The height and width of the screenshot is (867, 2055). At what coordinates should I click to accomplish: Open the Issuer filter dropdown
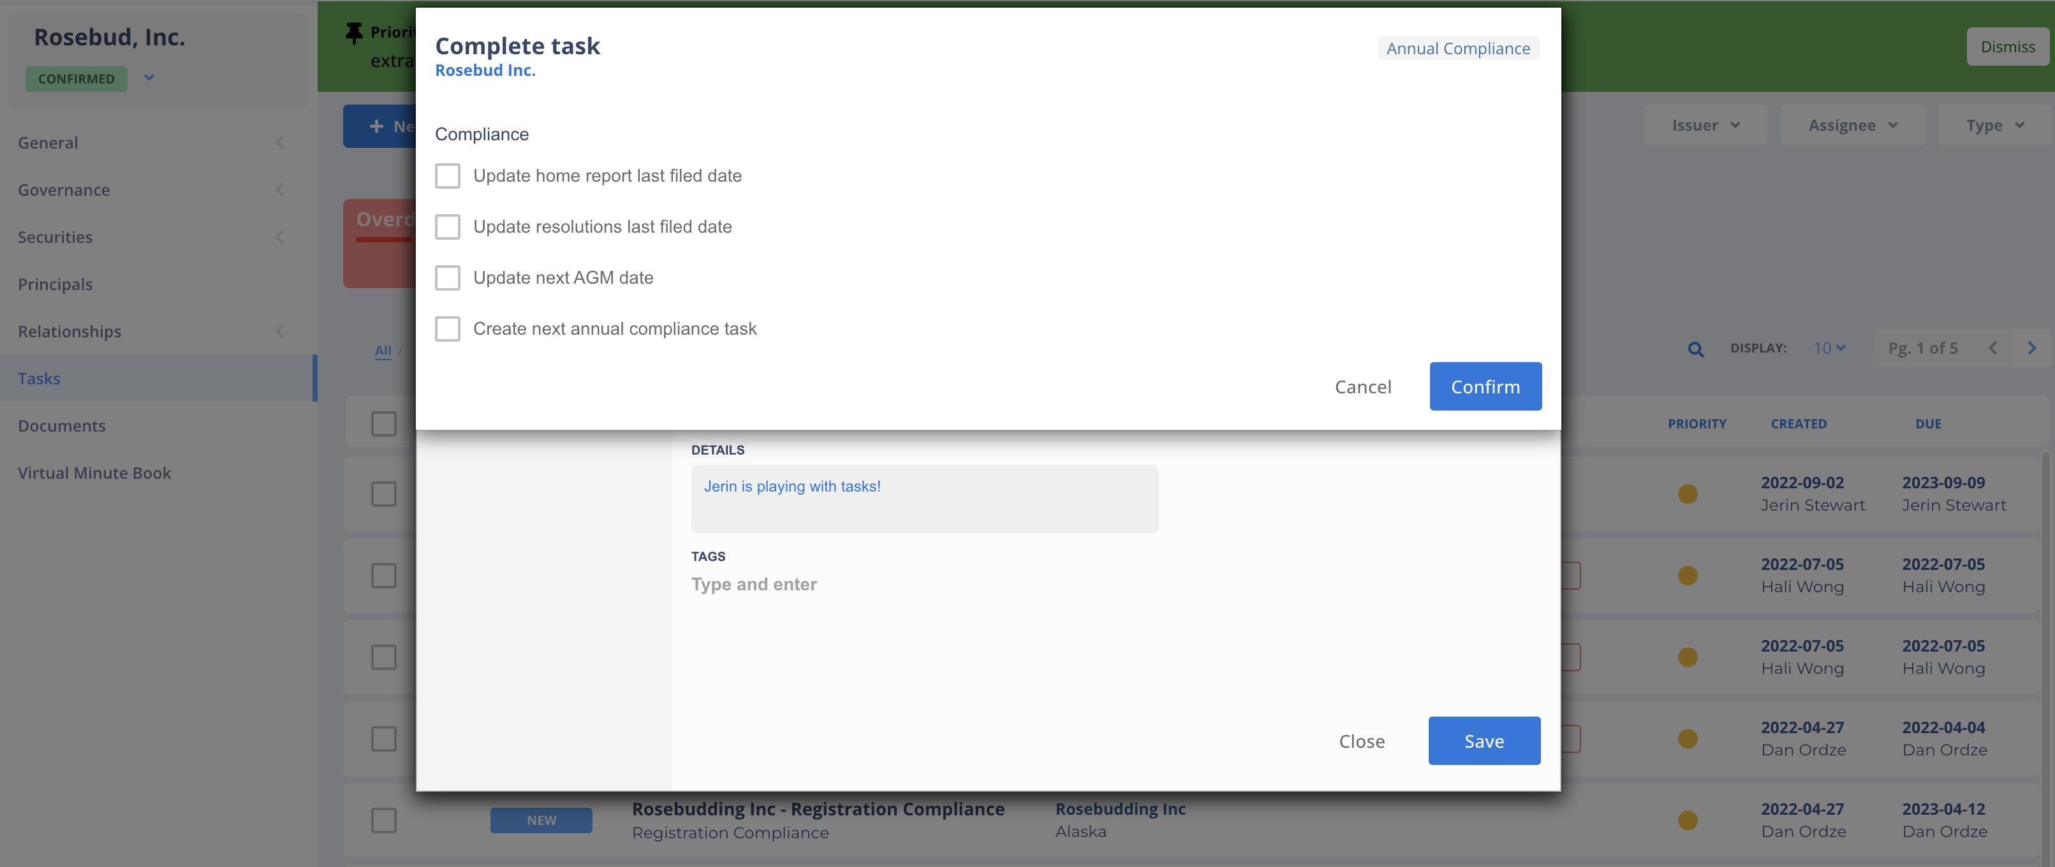(1705, 125)
